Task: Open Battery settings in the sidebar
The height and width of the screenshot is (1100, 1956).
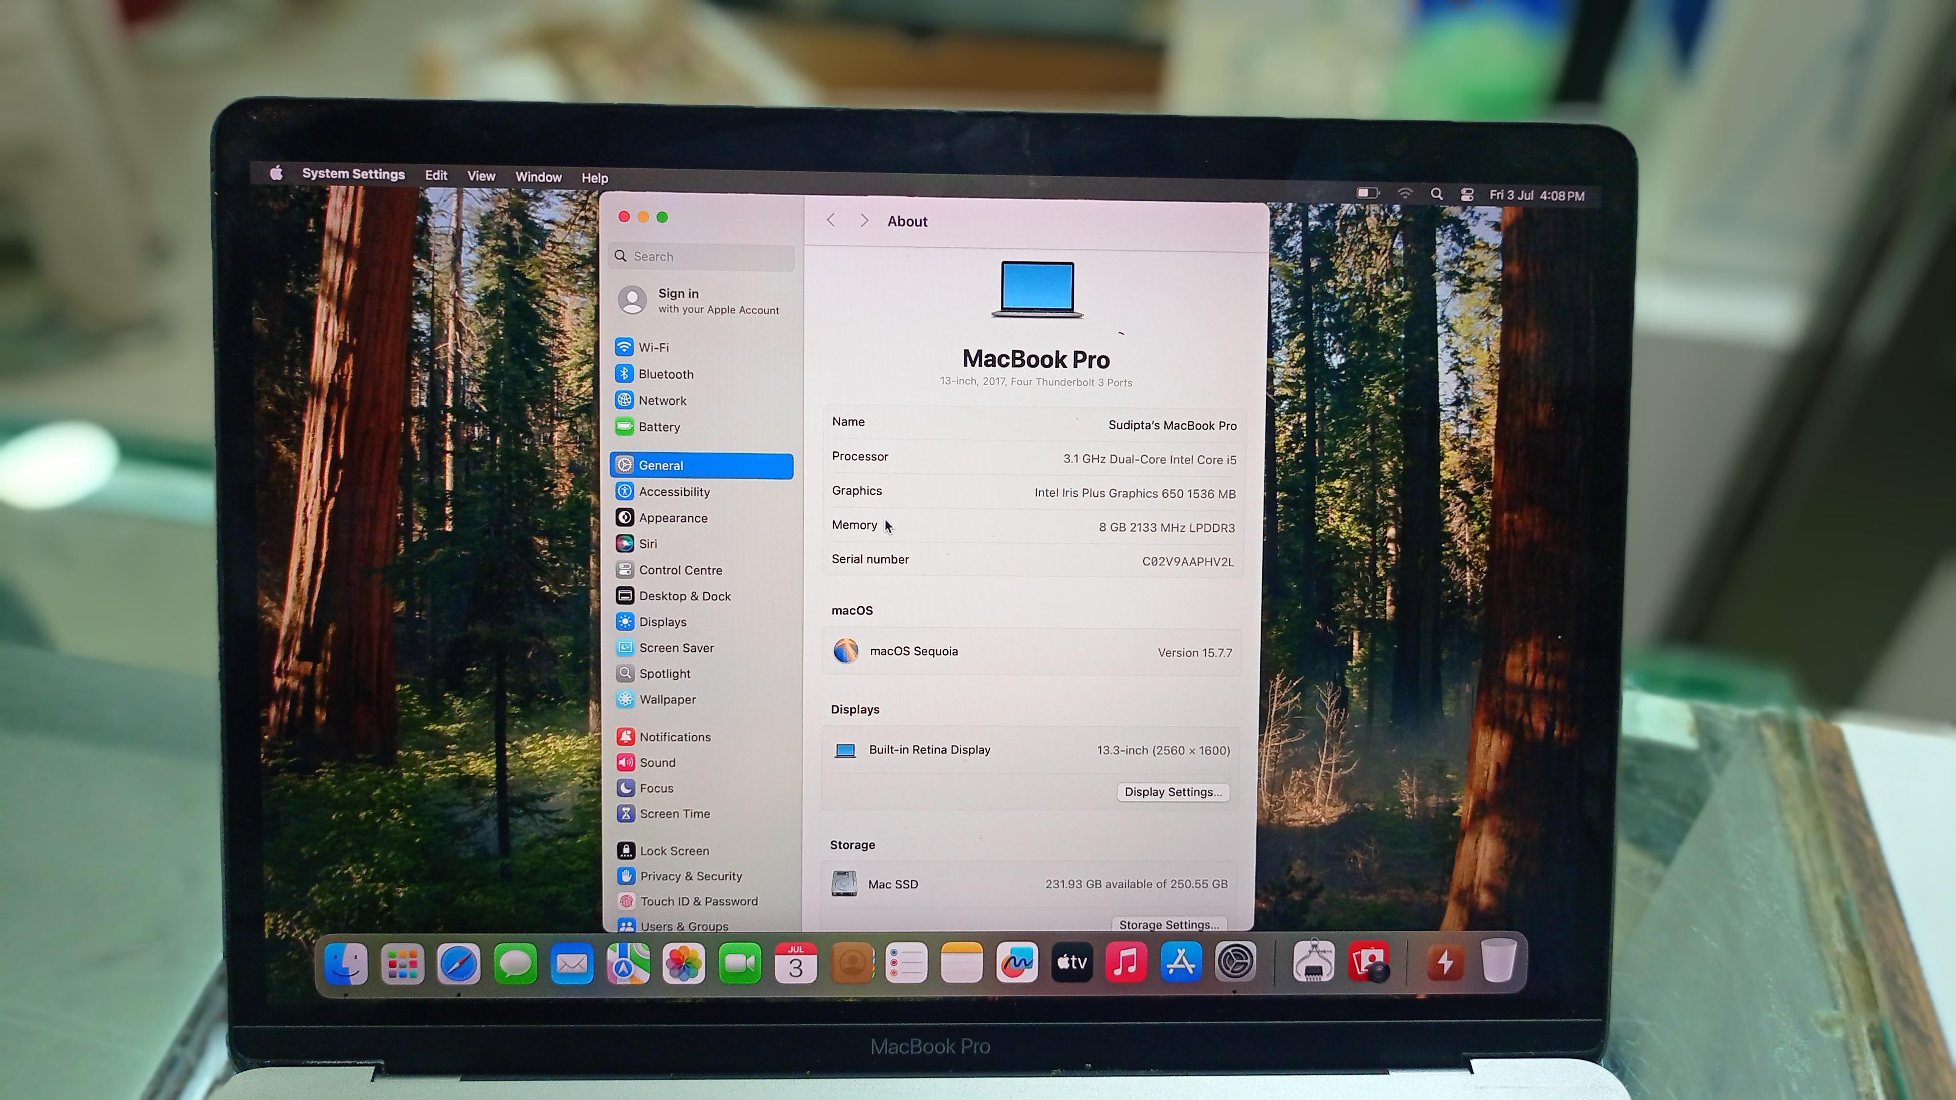Action: pyautogui.click(x=702, y=427)
